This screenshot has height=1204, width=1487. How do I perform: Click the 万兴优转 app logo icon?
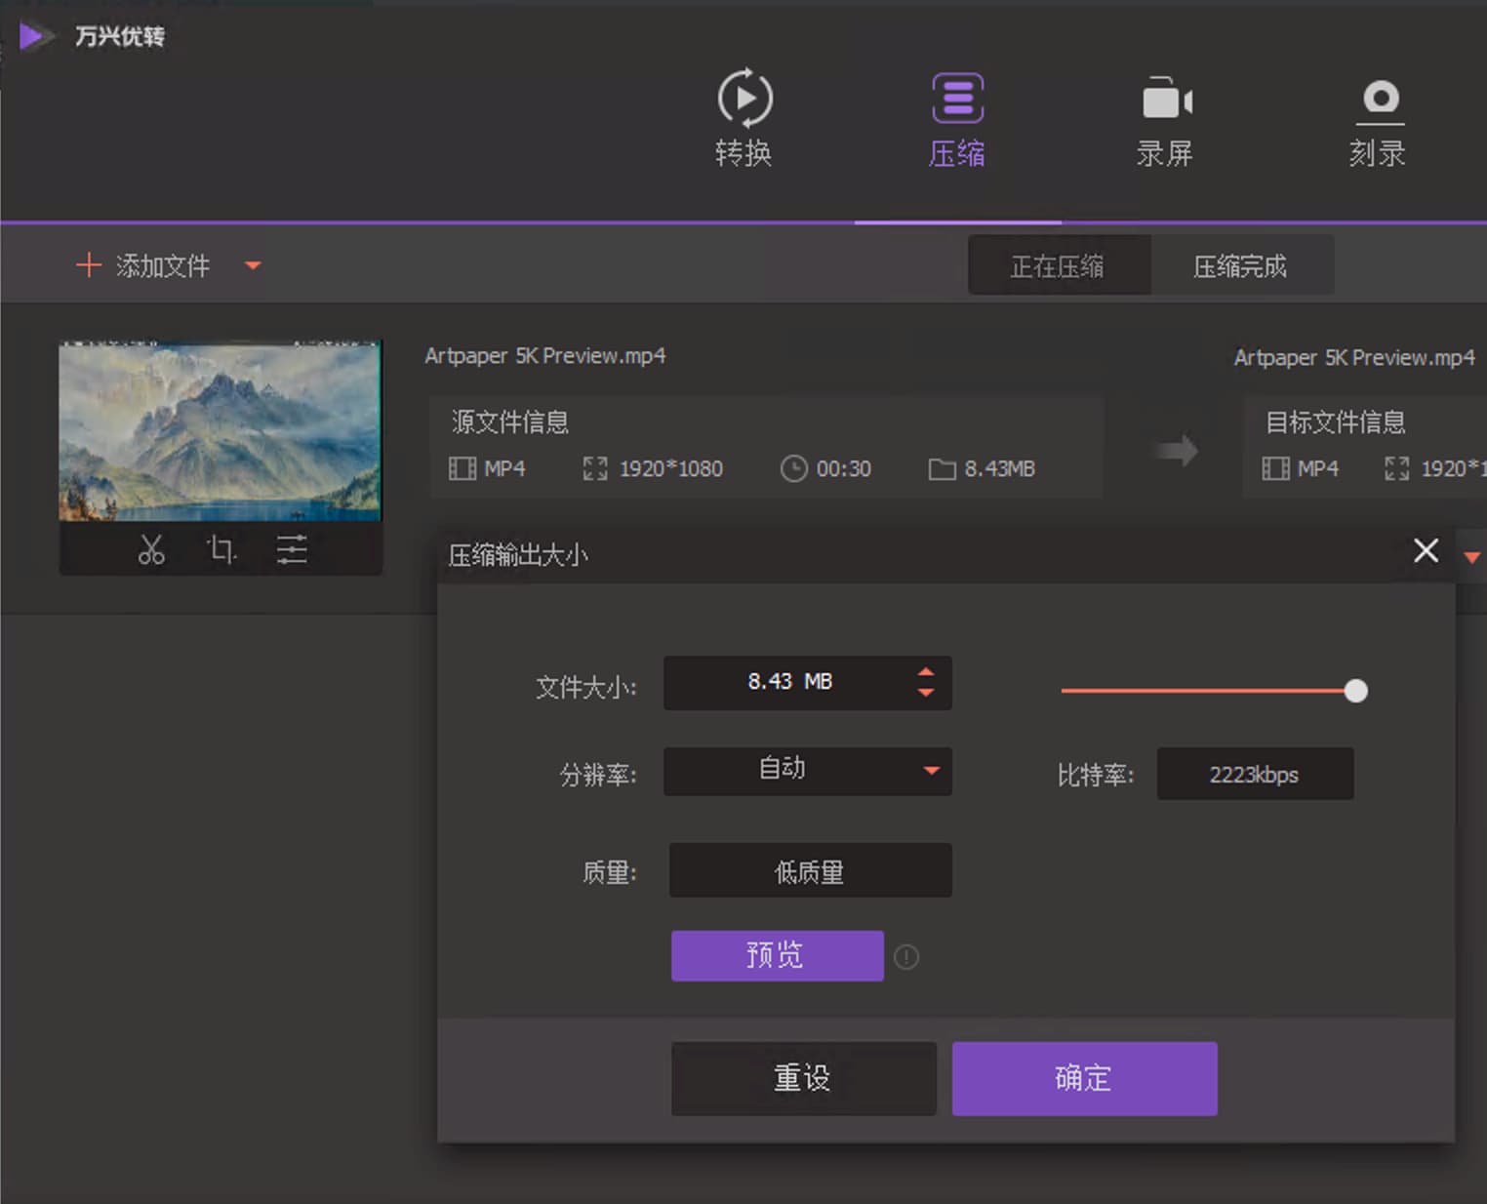35,36
